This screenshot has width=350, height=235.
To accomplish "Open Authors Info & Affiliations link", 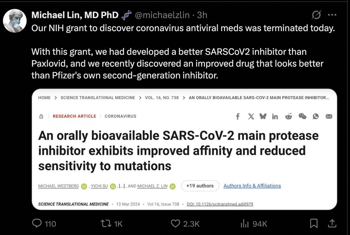I will (252, 186).
